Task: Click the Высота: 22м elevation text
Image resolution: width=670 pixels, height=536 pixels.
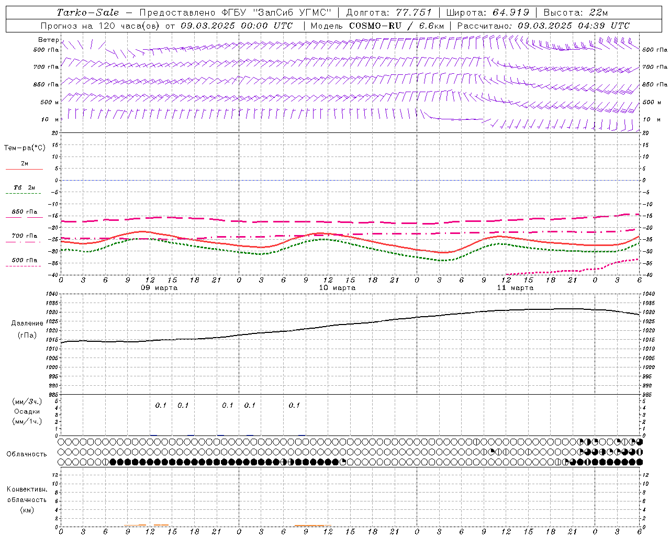Action: pos(576,13)
